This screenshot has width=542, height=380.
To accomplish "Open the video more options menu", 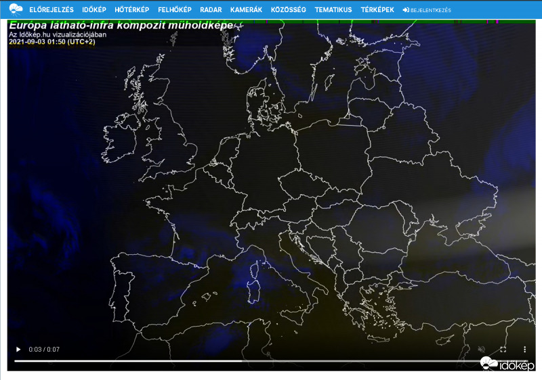I will point(524,350).
